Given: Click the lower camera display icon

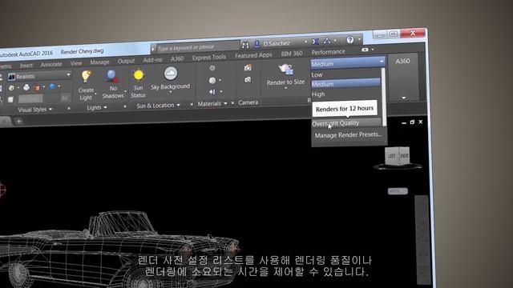Looking at the screenshot, I should tap(248, 79).
